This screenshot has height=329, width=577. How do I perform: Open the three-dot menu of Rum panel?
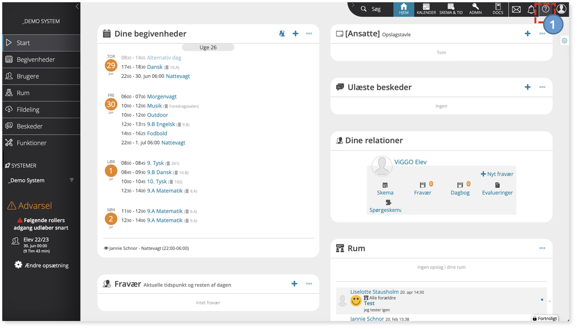coord(542,248)
